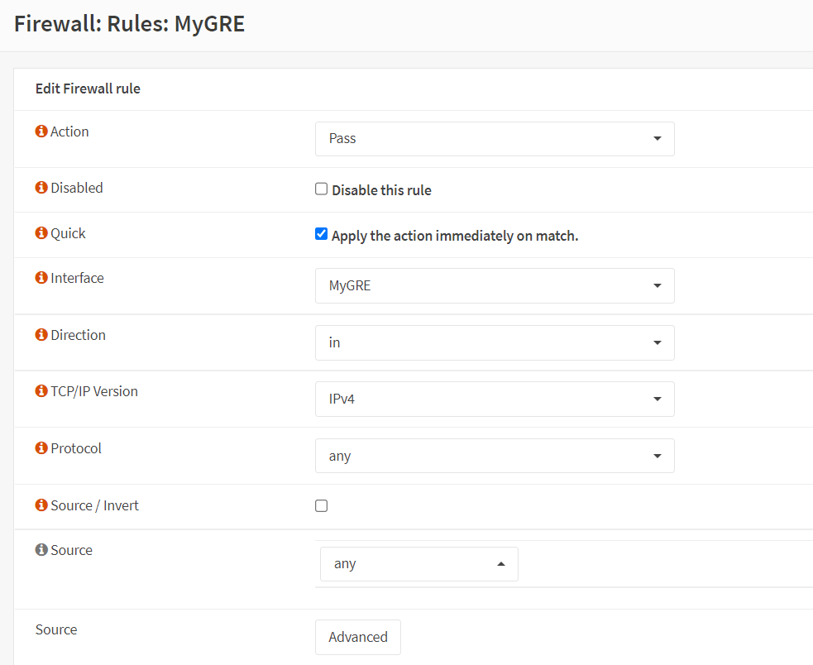The image size is (813, 665).
Task: Open the TCP/IP Version dropdown showing IPv4
Action: (x=495, y=399)
